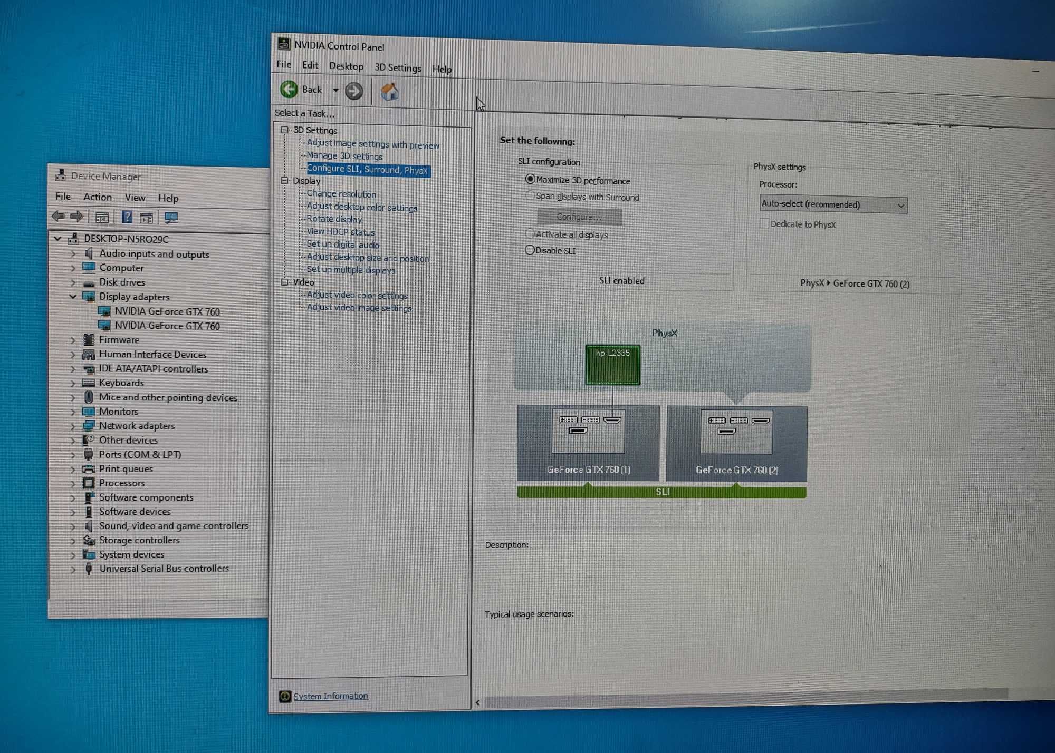The height and width of the screenshot is (753, 1055).
Task: Click the Properties pane toolbar icon in Device Manager
Action: 146,218
